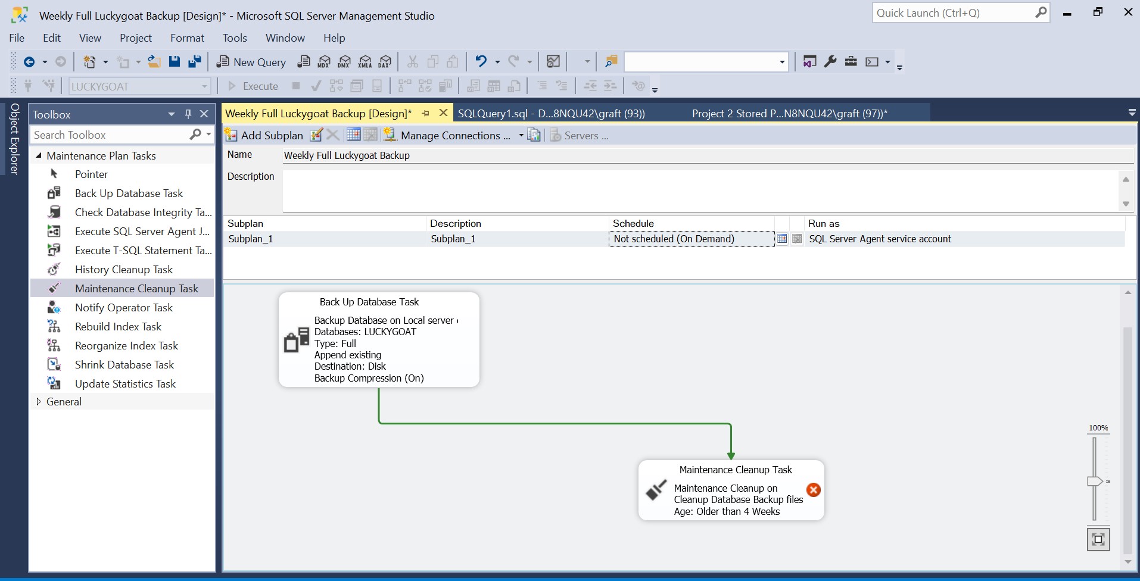Click the Properties wrench icon in toolbar
1140x581 pixels.
tap(830, 61)
